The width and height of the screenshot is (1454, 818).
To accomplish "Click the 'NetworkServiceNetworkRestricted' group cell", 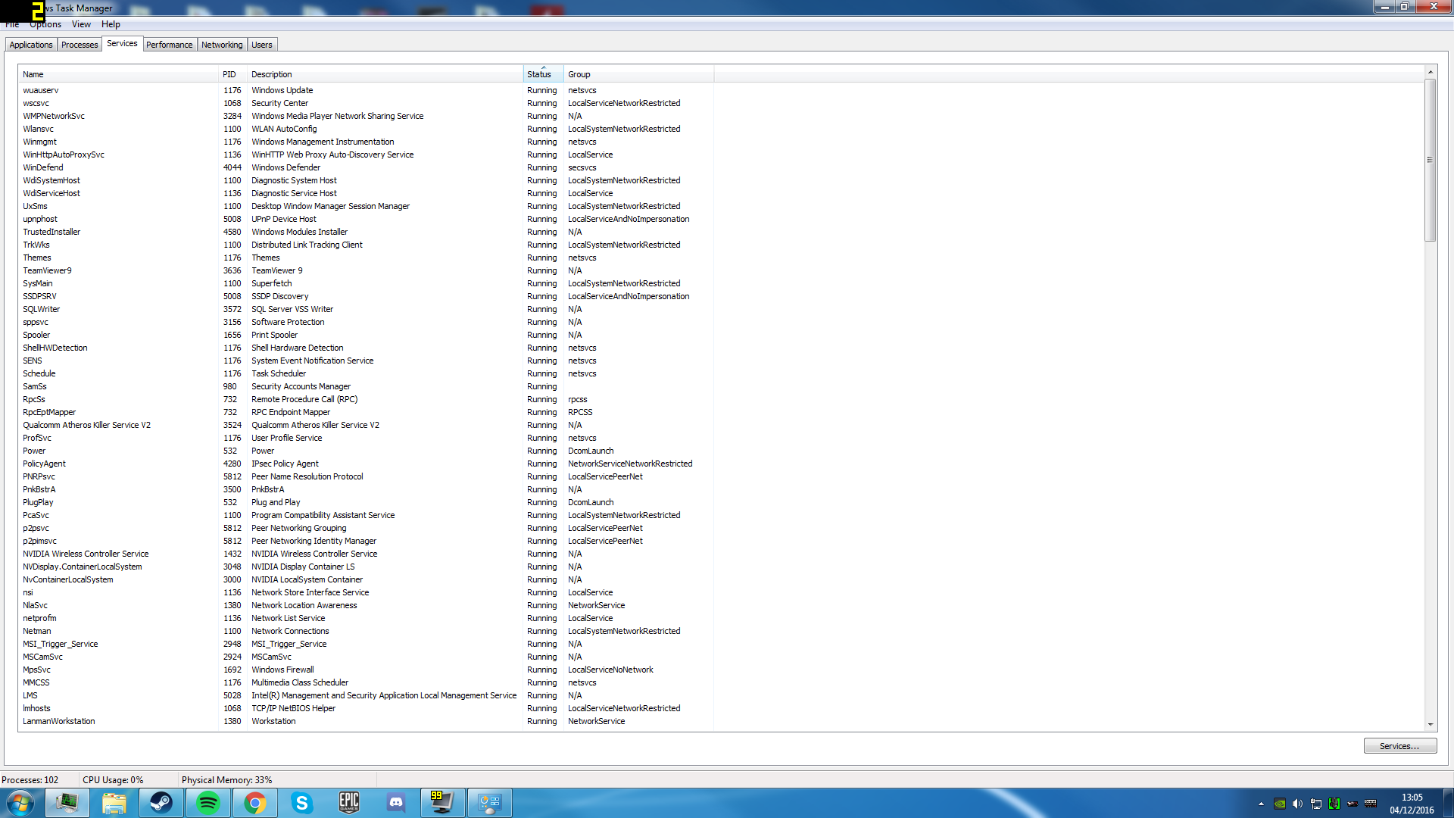I will point(630,464).
